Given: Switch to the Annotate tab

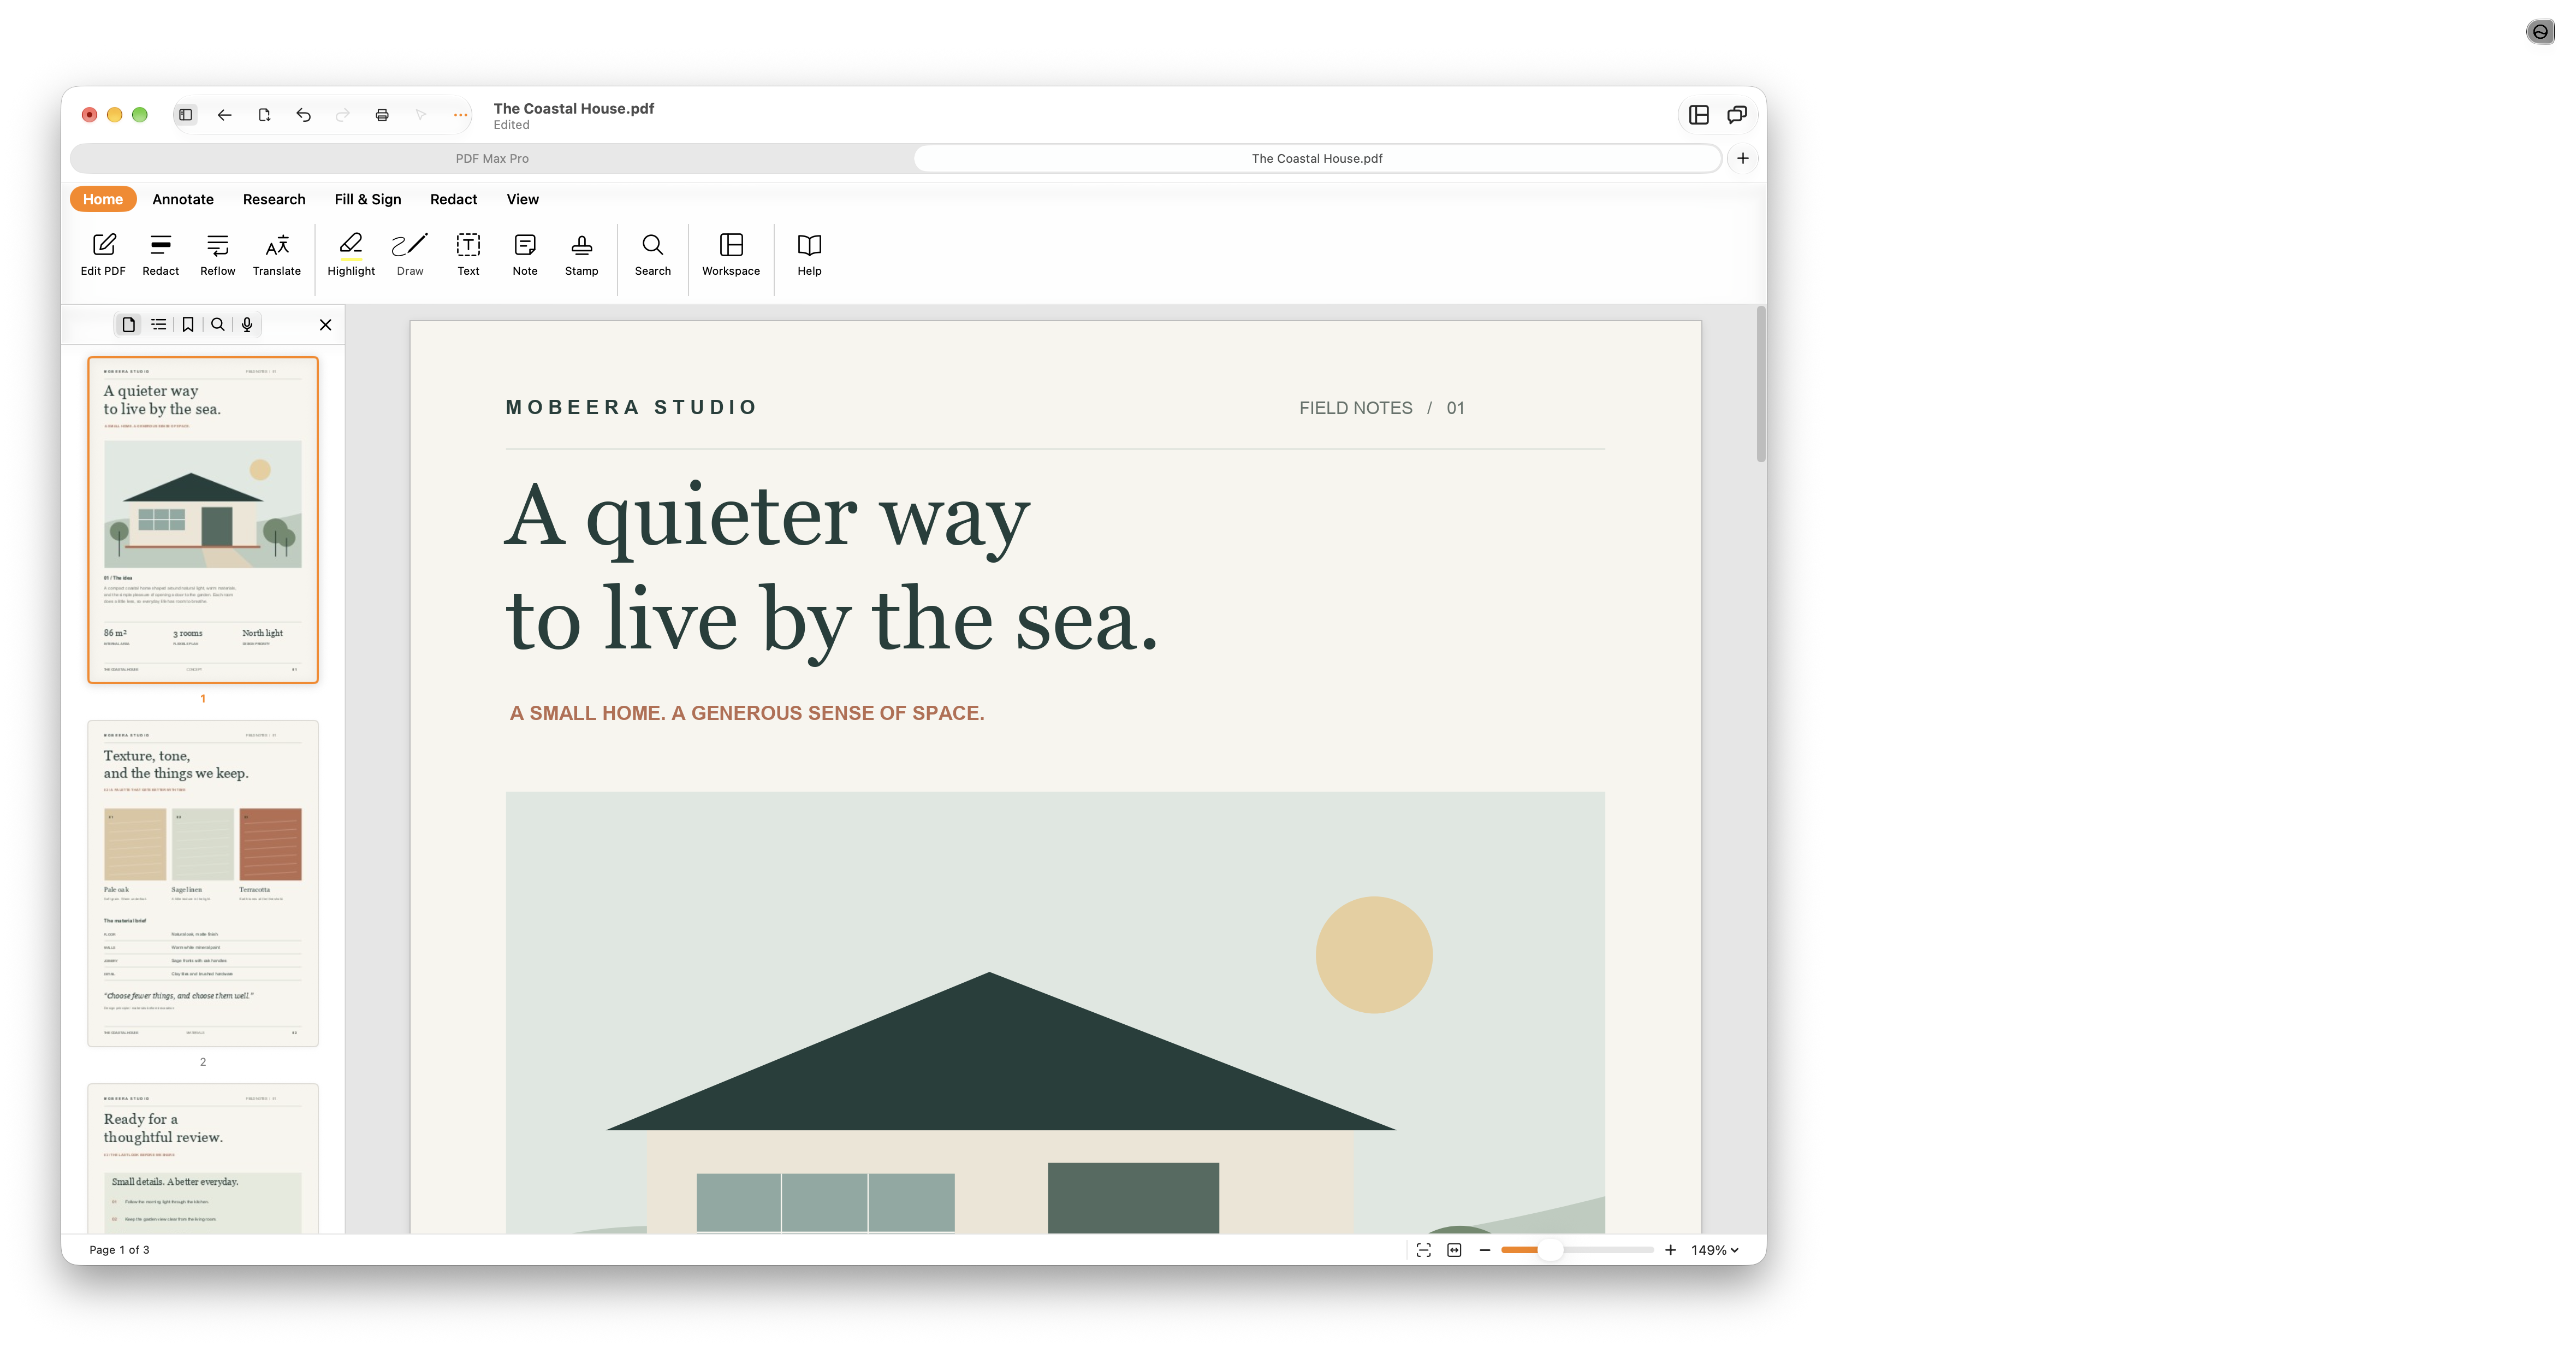Looking at the screenshot, I should (183, 199).
